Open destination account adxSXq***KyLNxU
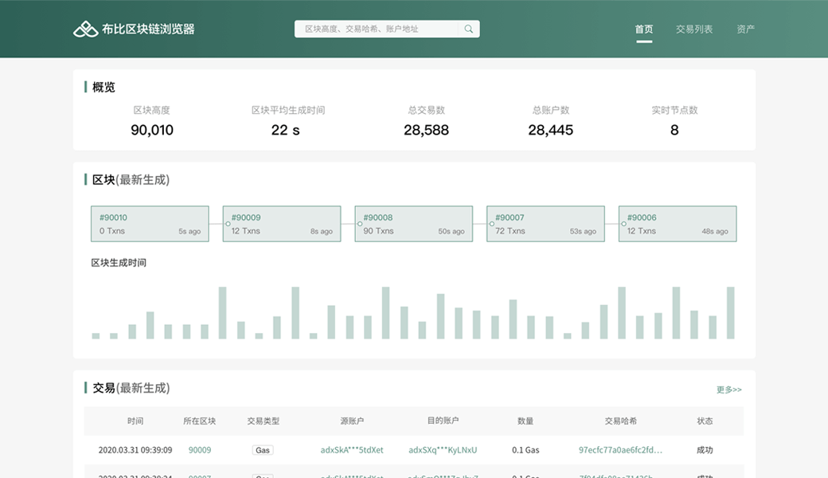Viewport: 828px width, 478px height. click(443, 450)
